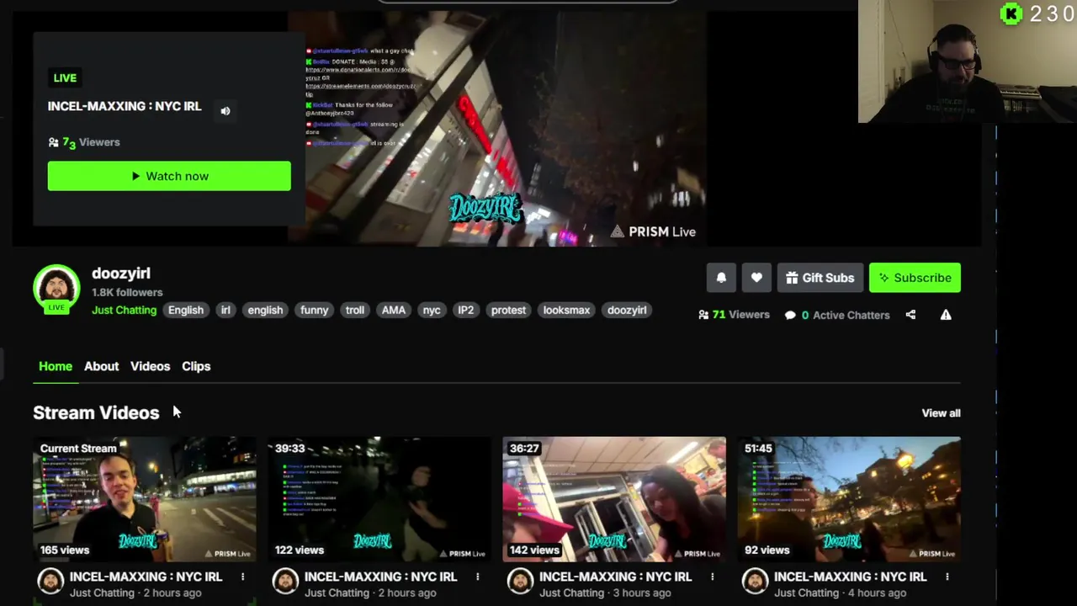Click the doozyirl channel name

point(121,274)
